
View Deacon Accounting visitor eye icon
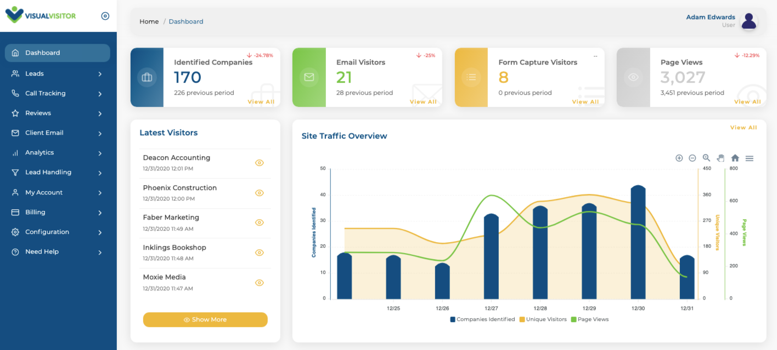tap(260, 163)
